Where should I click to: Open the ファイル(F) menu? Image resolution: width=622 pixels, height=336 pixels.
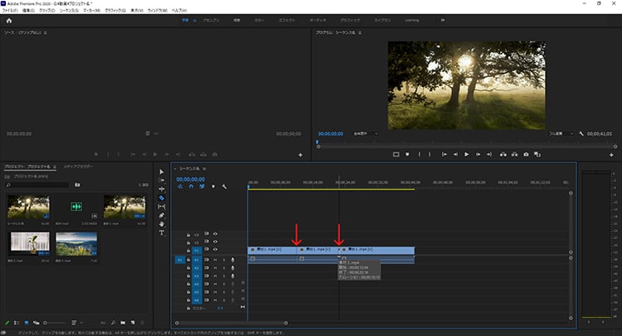click(10, 10)
